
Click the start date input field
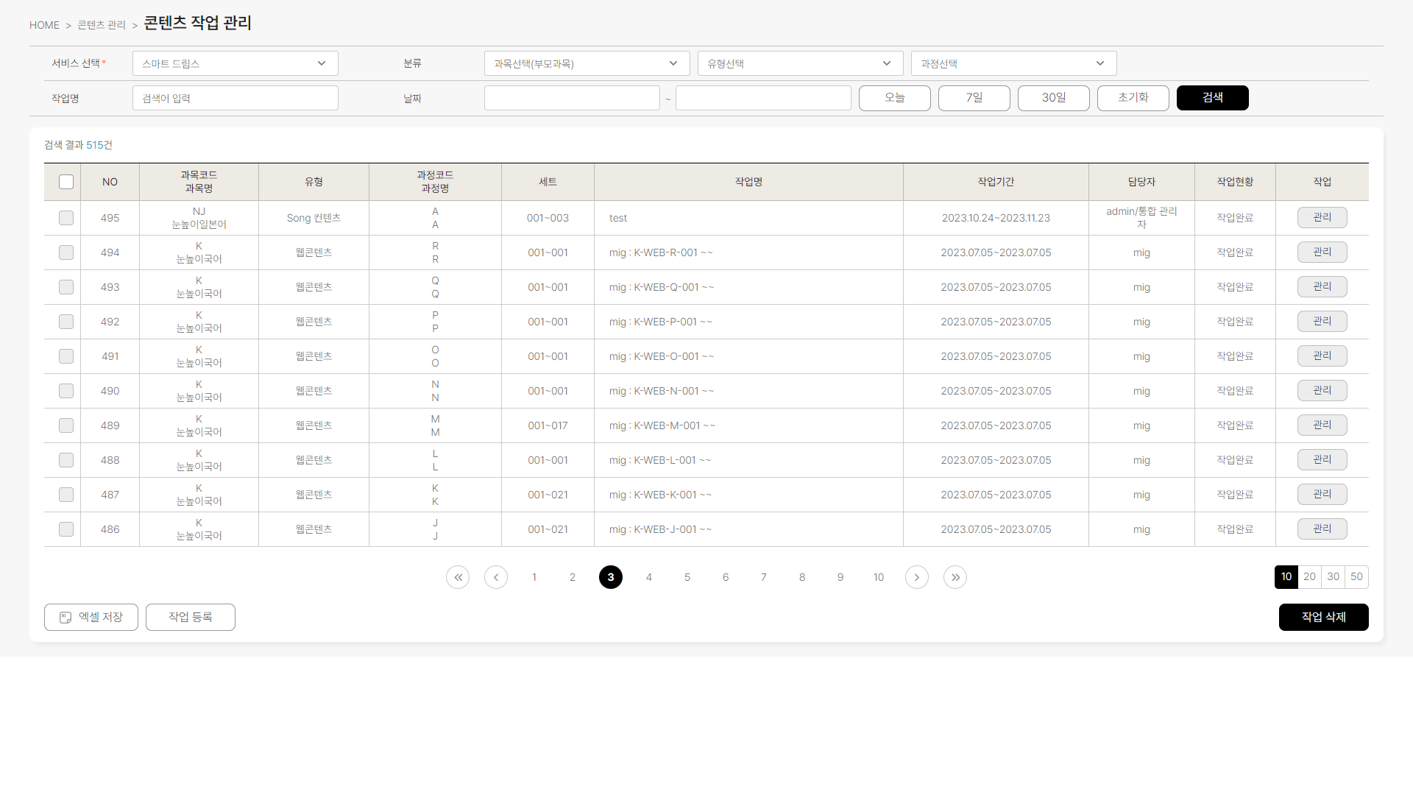click(572, 98)
